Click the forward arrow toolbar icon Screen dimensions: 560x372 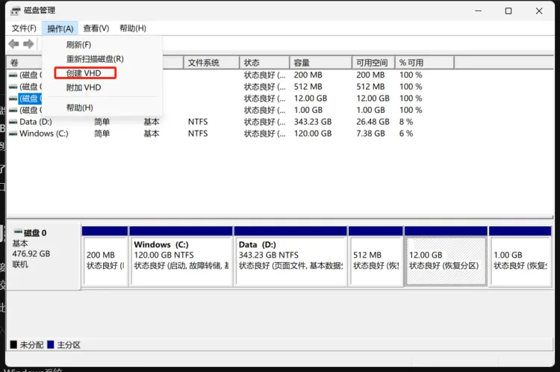click(x=28, y=44)
